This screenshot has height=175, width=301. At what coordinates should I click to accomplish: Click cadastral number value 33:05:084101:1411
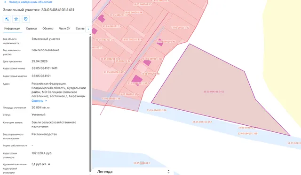[45, 68]
